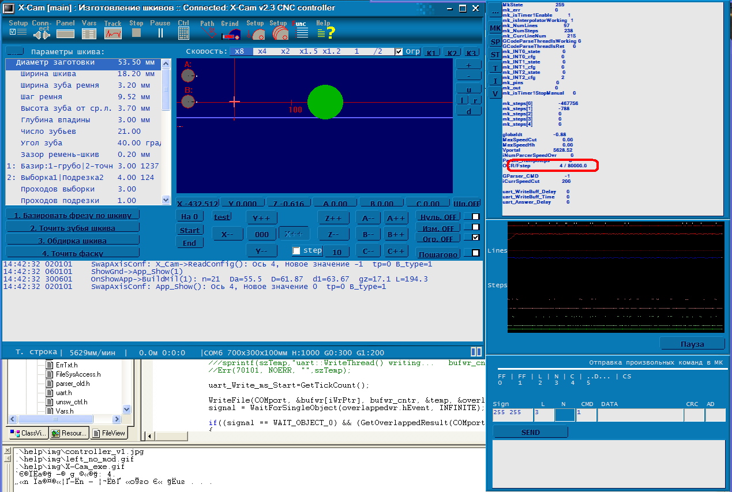Click file tree scrollbar down arrow

(x=127, y=408)
